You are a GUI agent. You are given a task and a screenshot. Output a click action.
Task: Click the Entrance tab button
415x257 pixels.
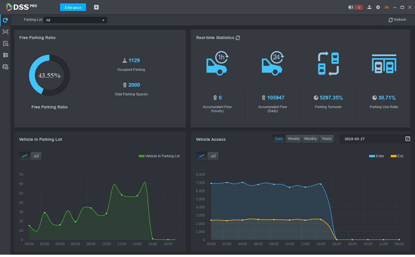click(73, 8)
